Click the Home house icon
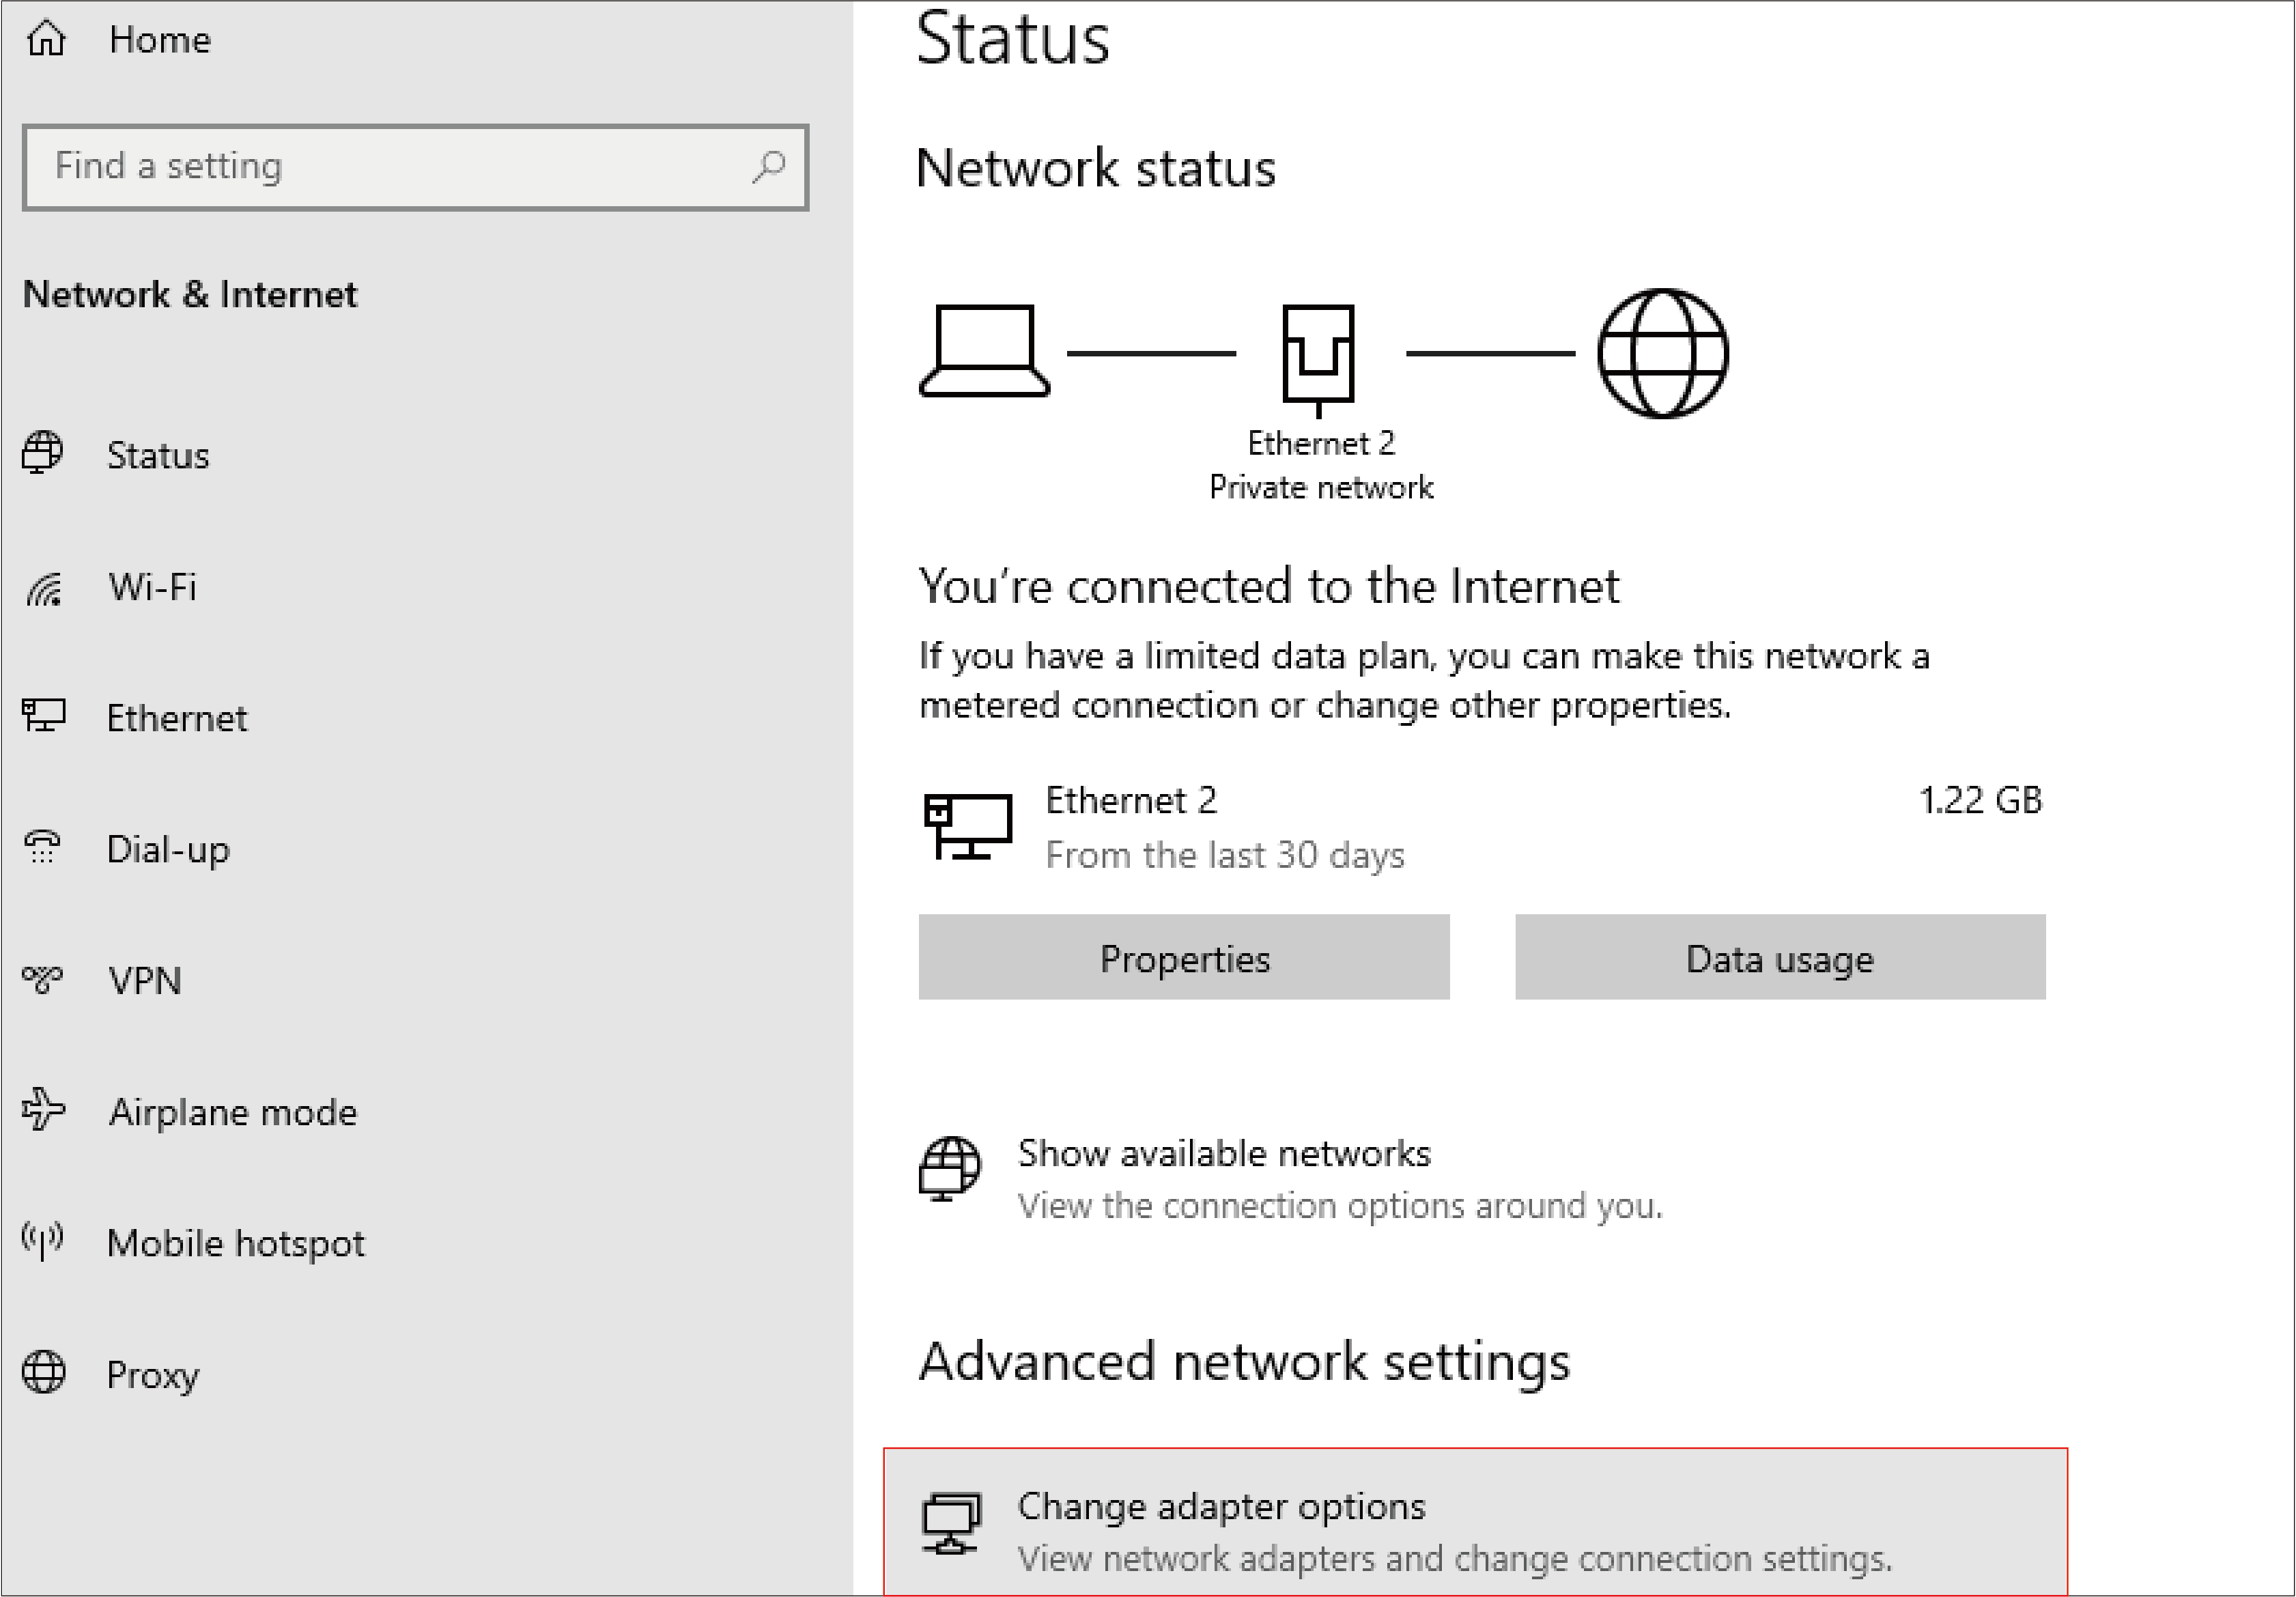Viewport: 2296px width, 1597px height. (x=46, y=39)
